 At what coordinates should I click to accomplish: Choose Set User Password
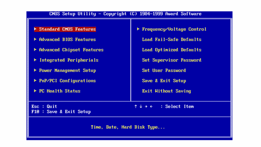[x=164, y=70]
